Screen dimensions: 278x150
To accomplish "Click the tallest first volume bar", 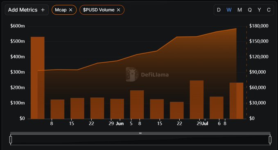I will [38, 78].
